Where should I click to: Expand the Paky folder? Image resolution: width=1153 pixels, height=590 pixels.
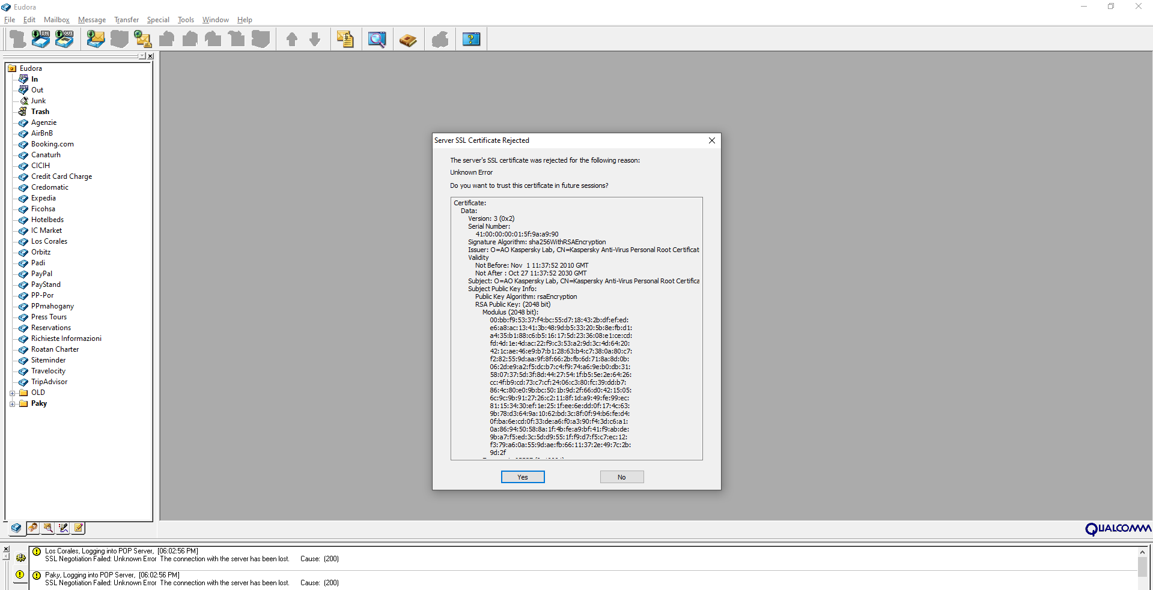12,404
